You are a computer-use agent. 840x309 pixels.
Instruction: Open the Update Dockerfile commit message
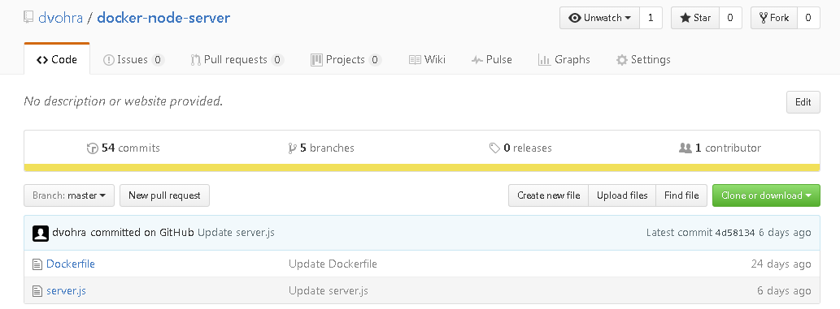click(333, 264)
